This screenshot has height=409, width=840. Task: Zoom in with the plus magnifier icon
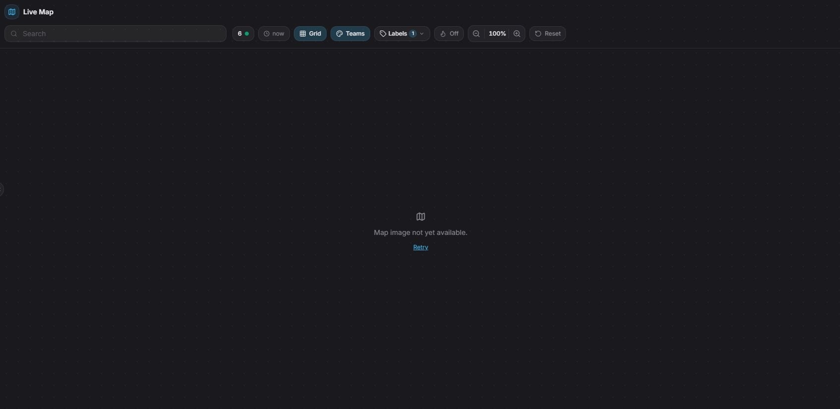point(517,34)
